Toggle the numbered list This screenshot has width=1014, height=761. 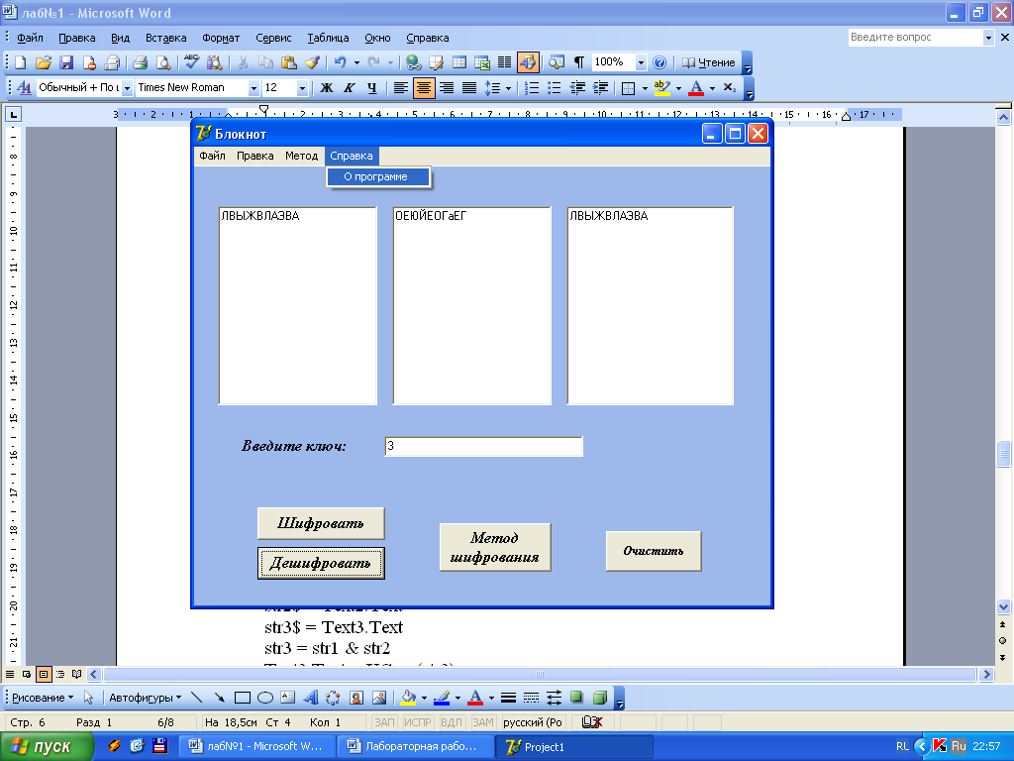(532, 88)
